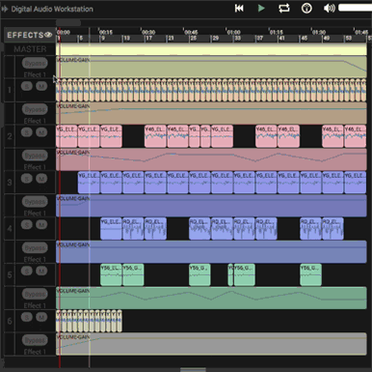Click the MASTER yellow track lane
372x372 pixels.
coord(211,49)
